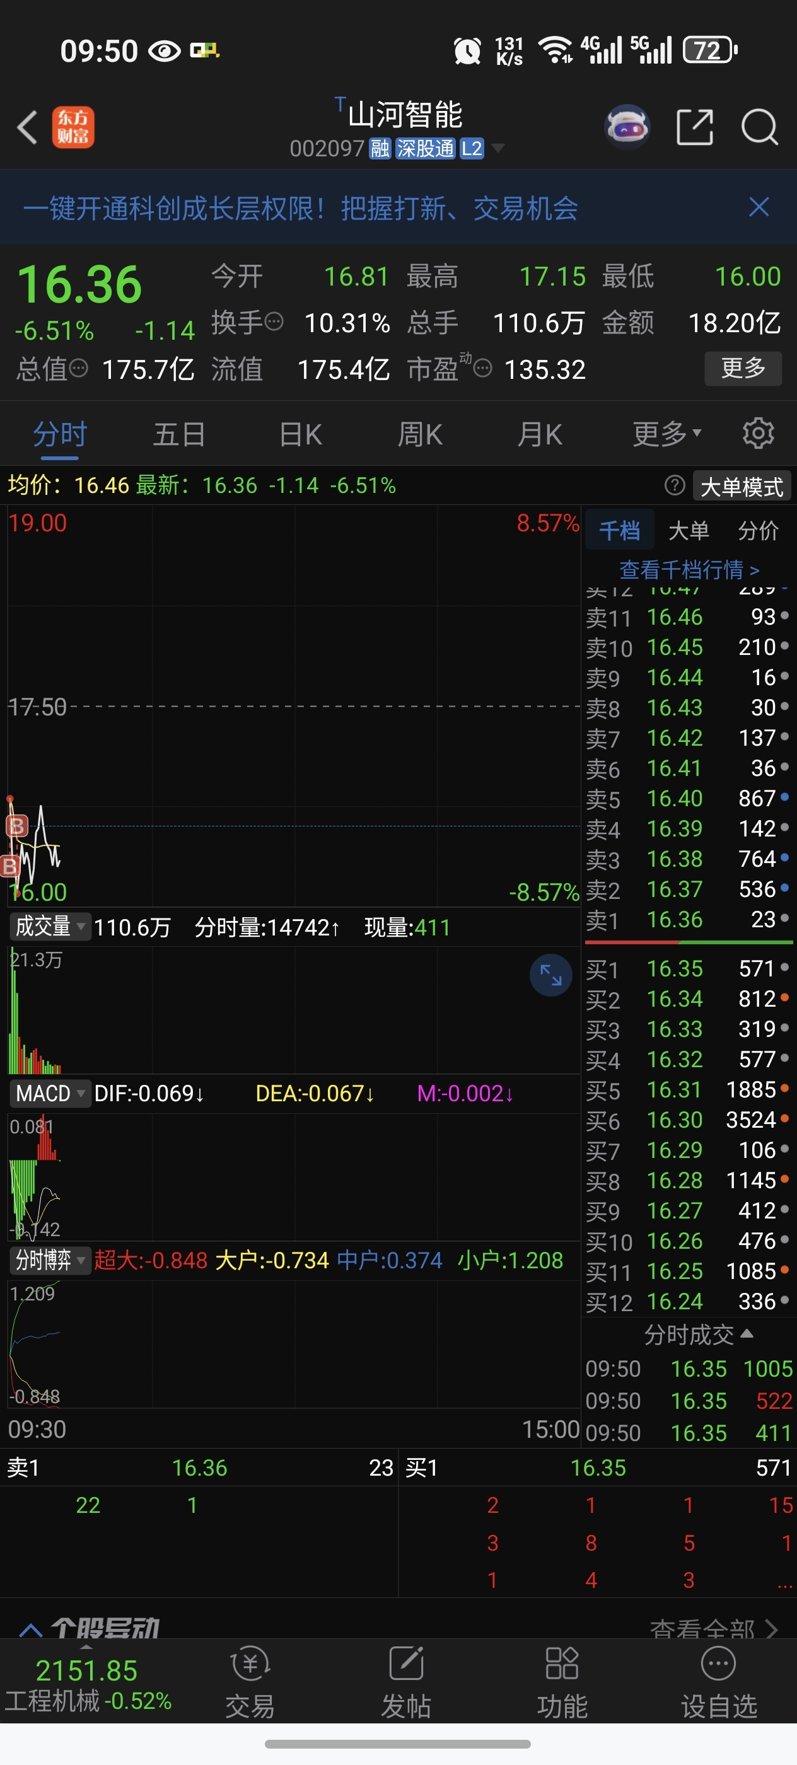Toggle 大单模式
The image size is (797, 1765).
coord(742,487)
